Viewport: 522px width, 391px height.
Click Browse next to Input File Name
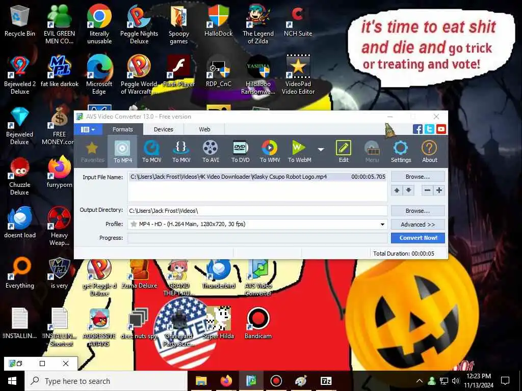[418, 177]
